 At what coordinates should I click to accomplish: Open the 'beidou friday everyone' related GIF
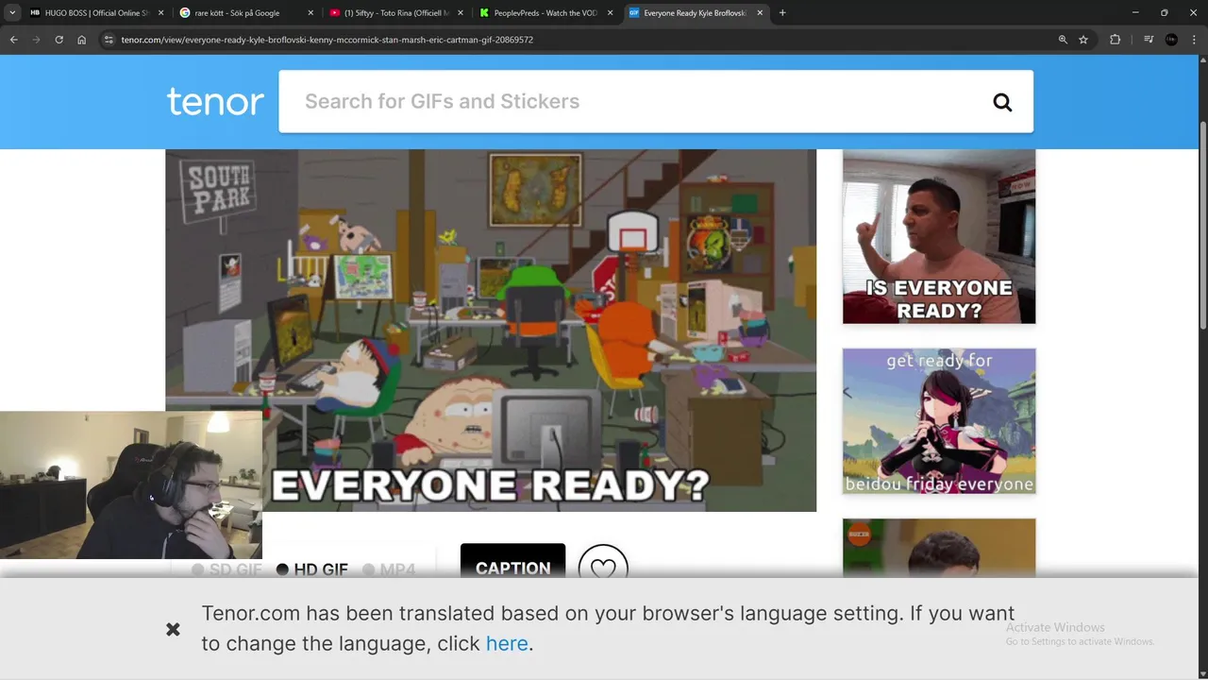click(x=939, y=421)
